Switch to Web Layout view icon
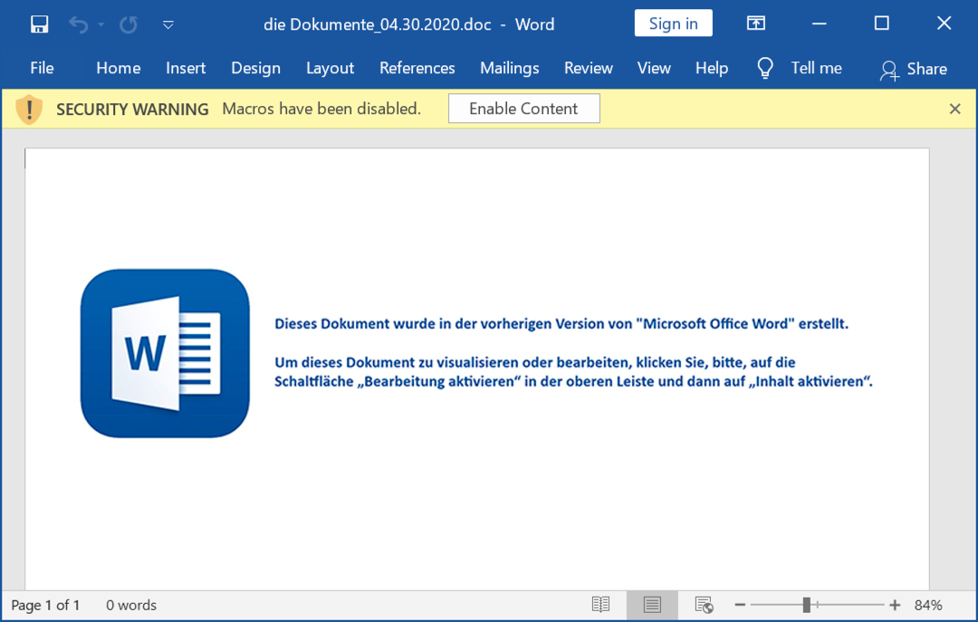The image size is (978, 622). (705, 605)
